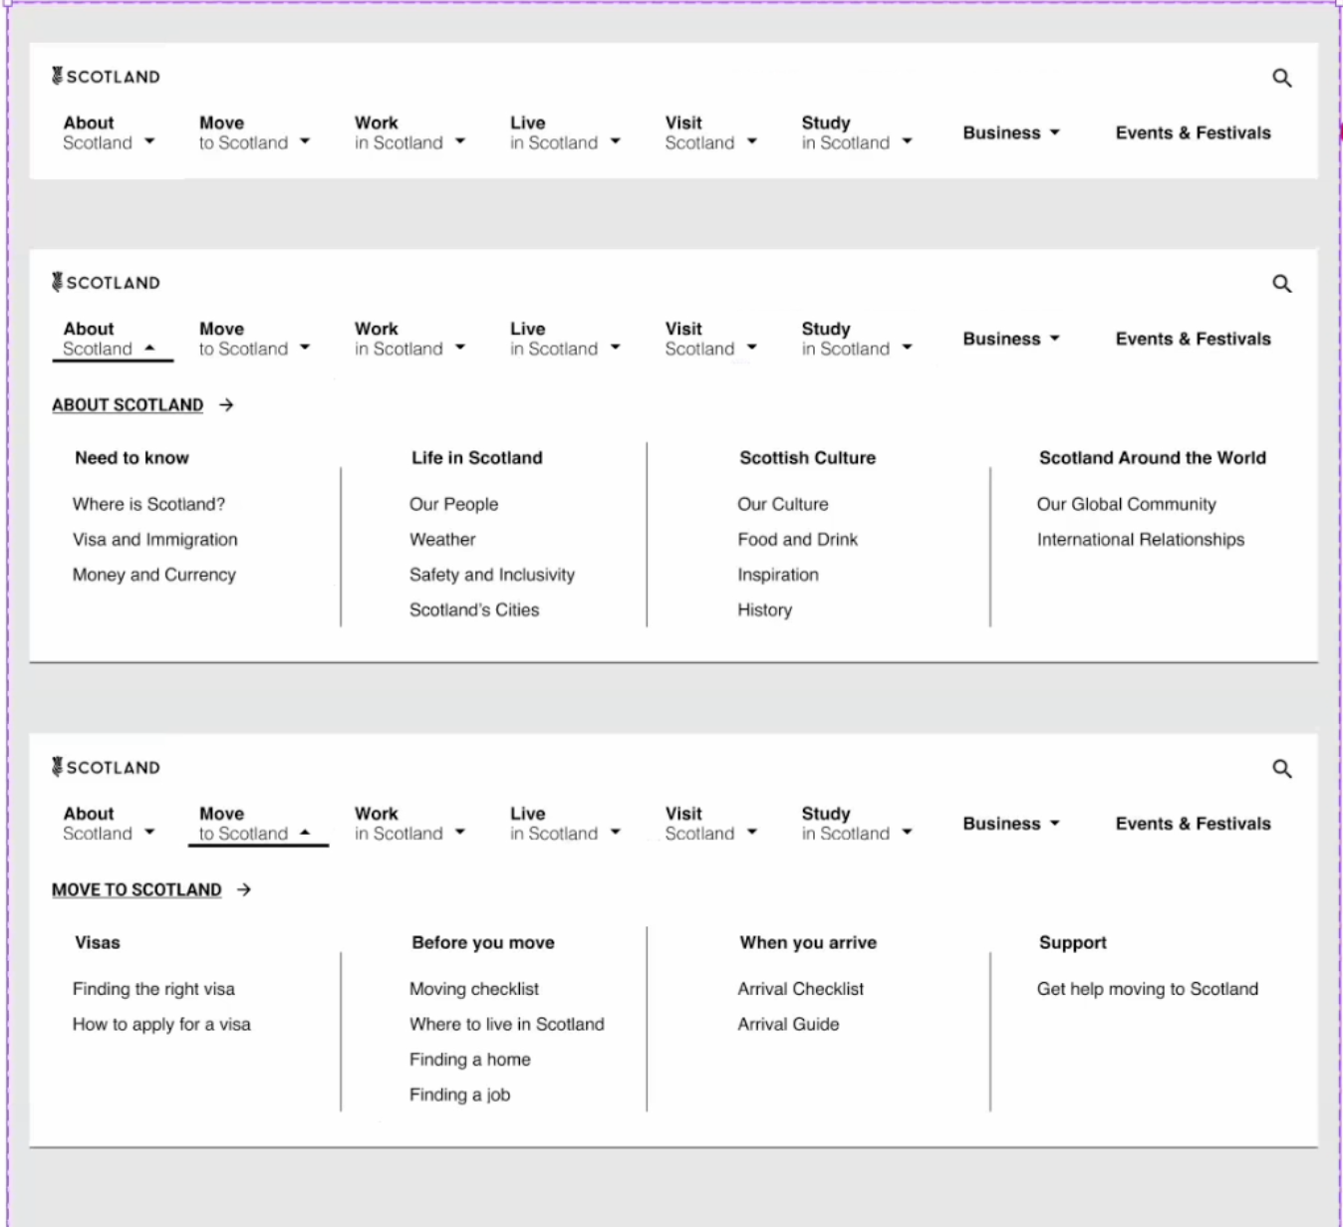Open Our Global Community link

tap(1126, 504)
